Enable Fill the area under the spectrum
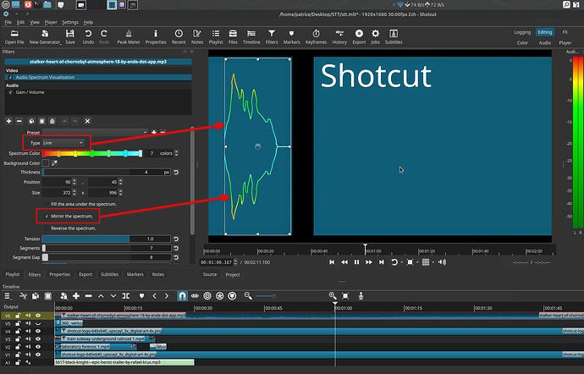 click(x=47, y=205)
